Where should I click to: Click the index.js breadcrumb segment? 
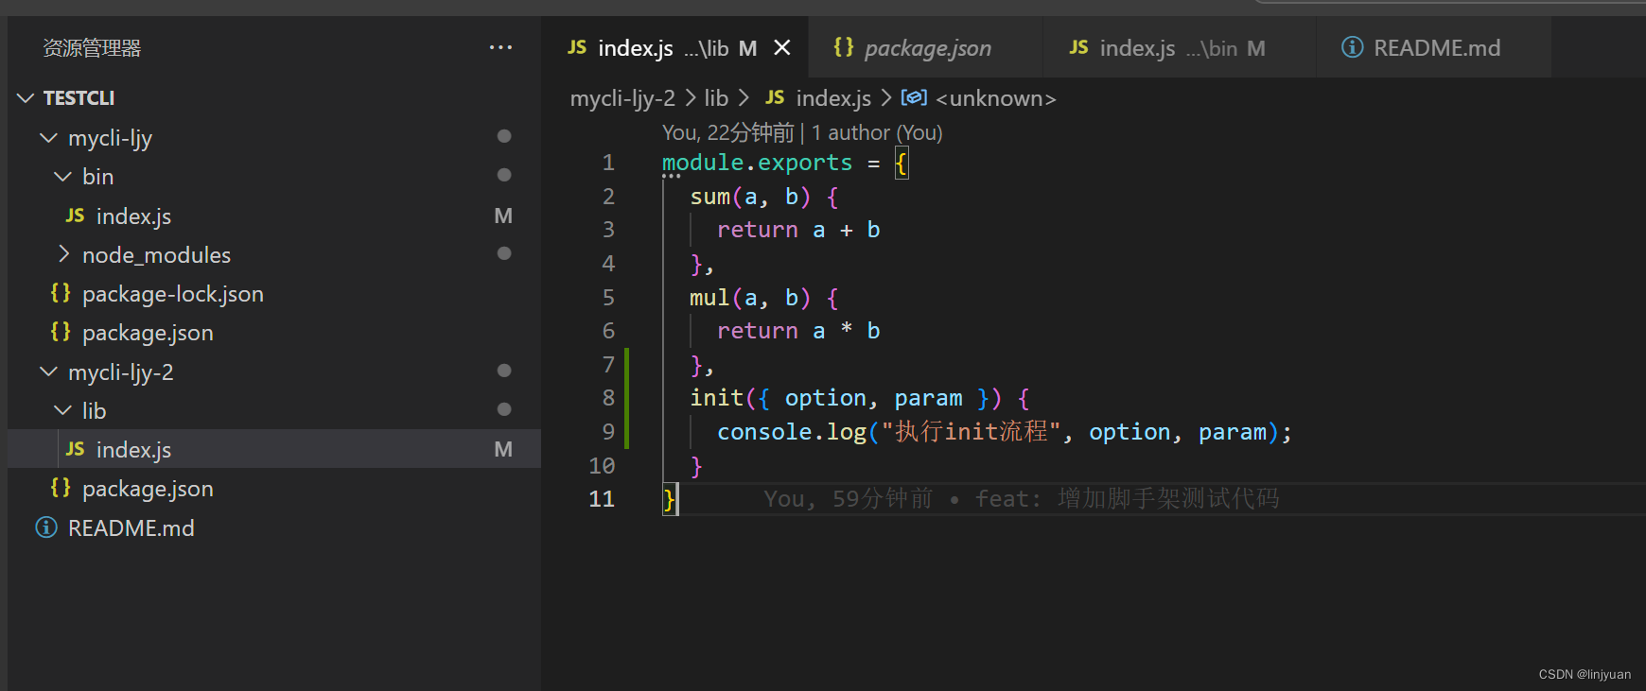833,98
